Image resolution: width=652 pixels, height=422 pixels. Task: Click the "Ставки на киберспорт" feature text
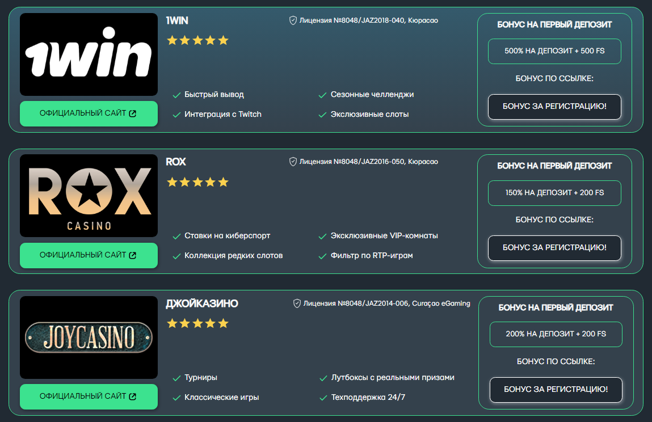click(228, 236)
